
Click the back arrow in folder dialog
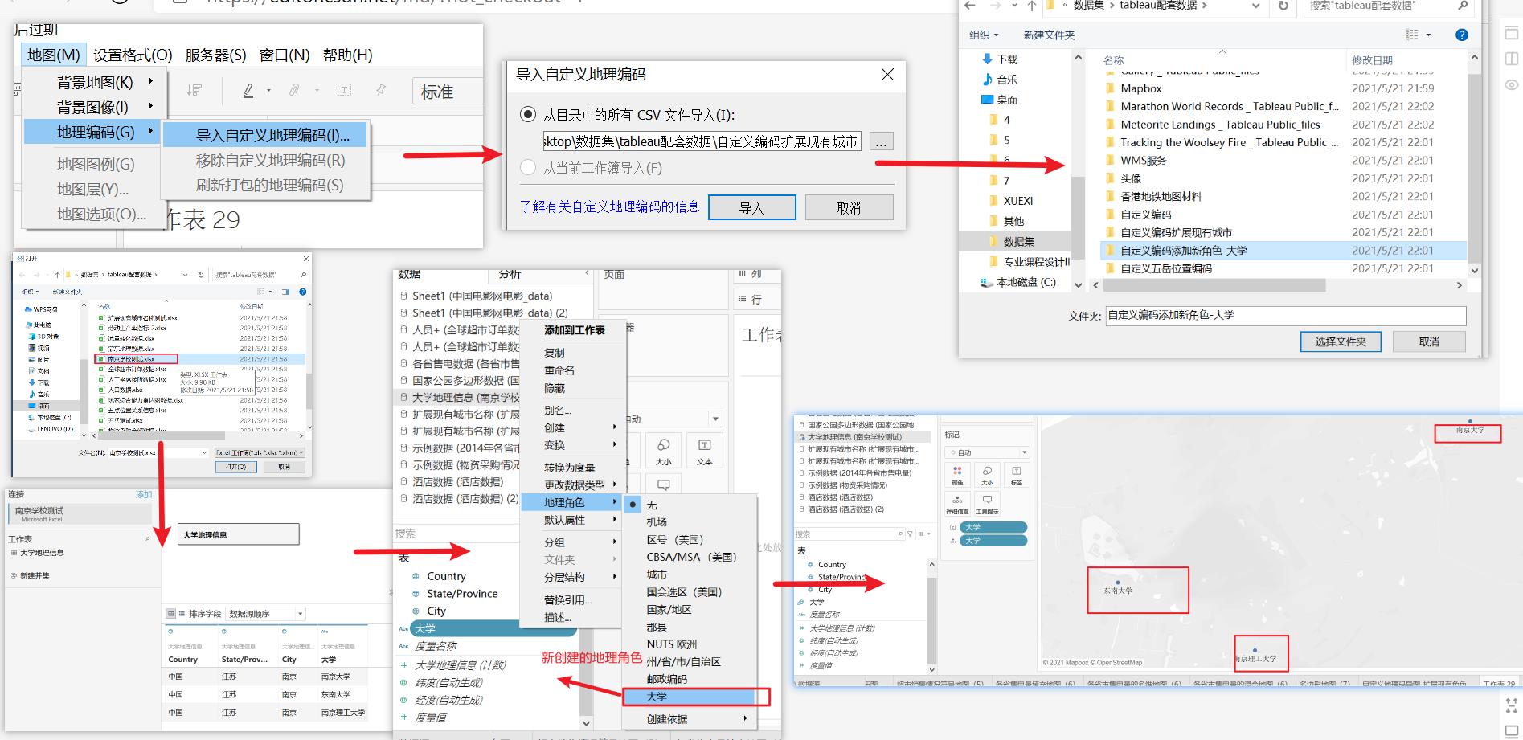pyautogui.click(x=970, y=6)
